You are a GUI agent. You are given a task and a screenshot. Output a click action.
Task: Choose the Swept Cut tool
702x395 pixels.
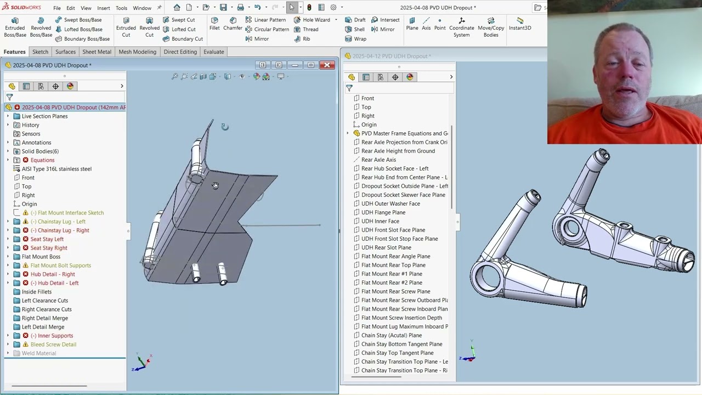click(x=179, y=20)
